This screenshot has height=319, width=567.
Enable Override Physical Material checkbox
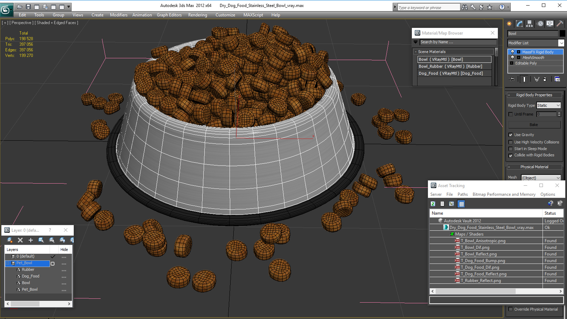tap(510, 309)
